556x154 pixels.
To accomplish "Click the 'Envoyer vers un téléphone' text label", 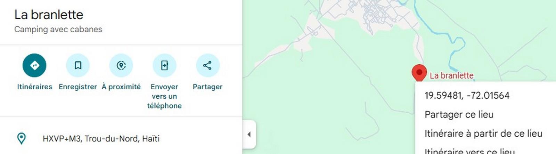I will click(x=164, y=96).
